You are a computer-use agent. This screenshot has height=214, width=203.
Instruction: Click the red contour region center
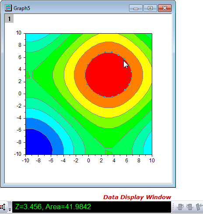[108, 75]
